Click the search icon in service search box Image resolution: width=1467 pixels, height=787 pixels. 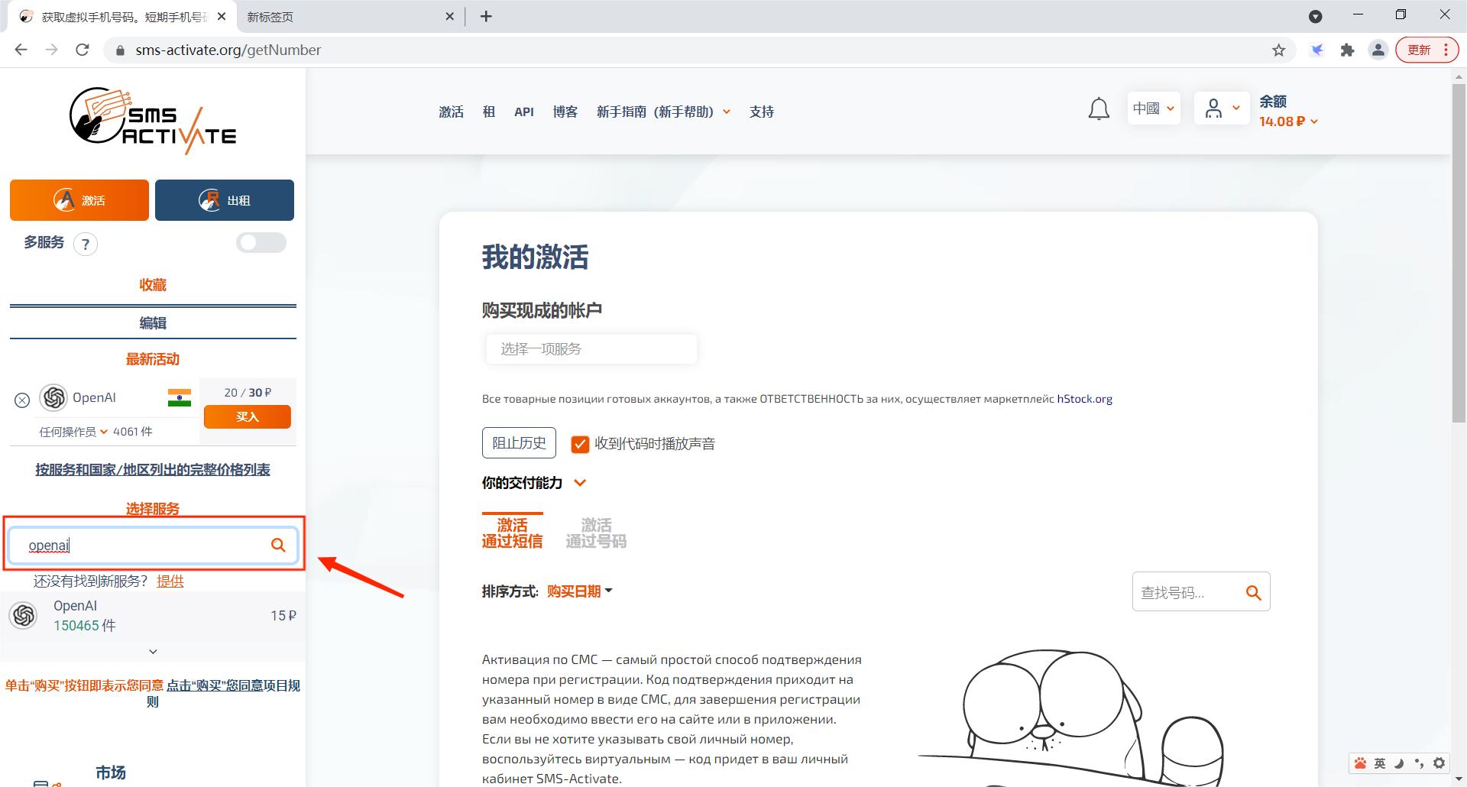tap(278, 545)
